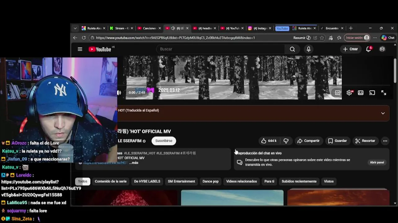Save video with Guardar button

337,141
